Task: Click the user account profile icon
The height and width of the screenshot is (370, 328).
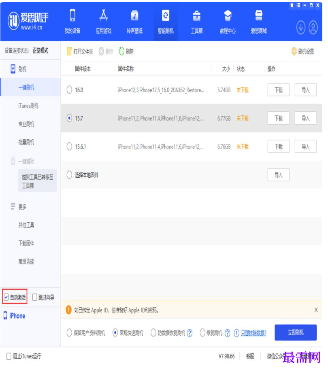Action: (x=313, y=28)
